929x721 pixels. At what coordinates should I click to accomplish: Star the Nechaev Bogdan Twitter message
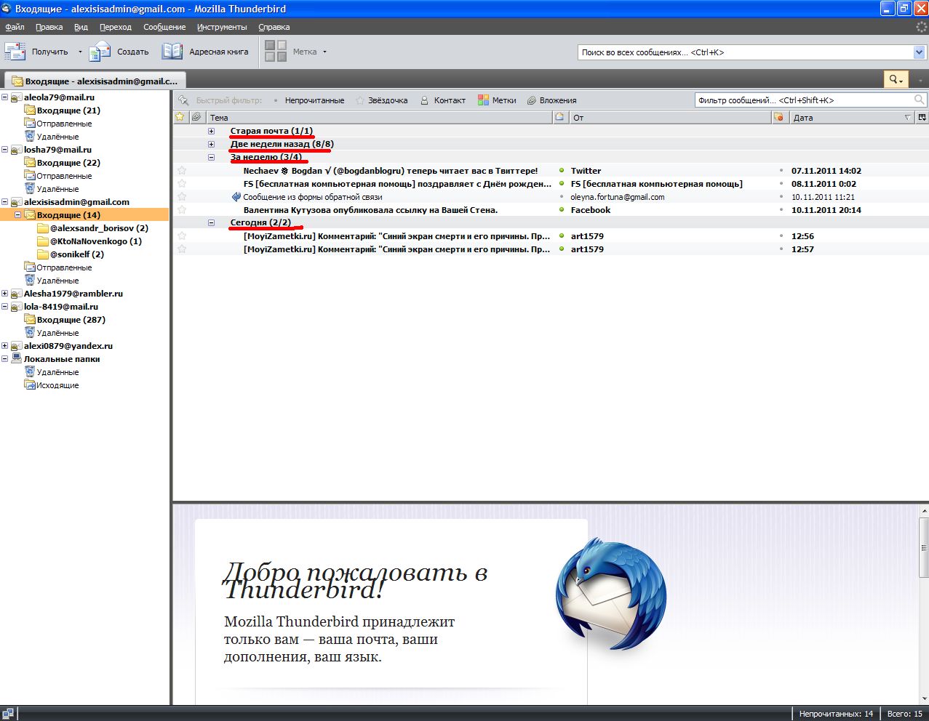[x=182, y=170]
